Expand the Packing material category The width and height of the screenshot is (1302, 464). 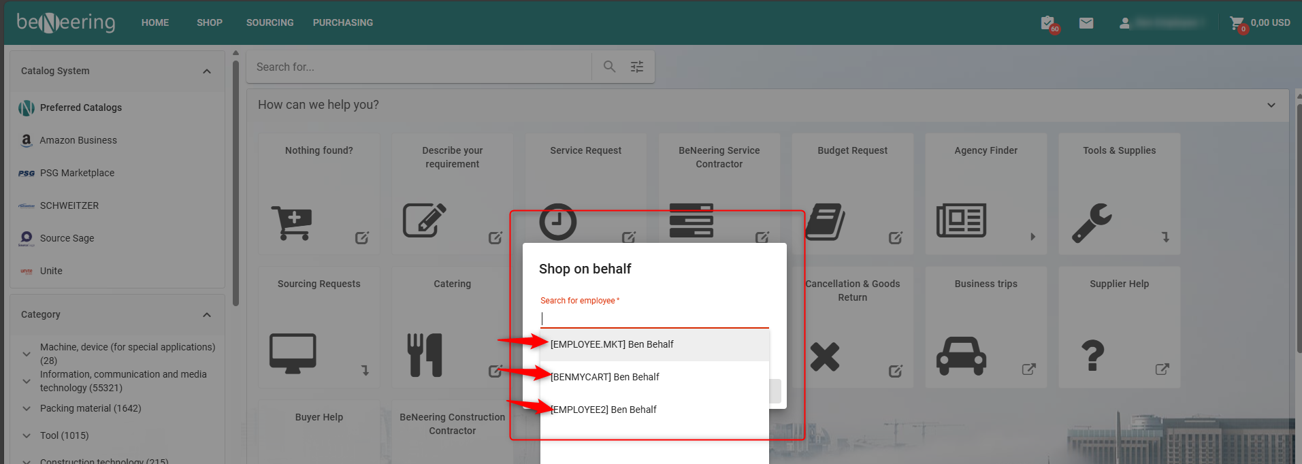coord(27,409)
